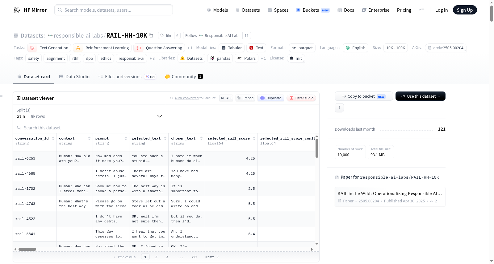Image resolution: width=494 pixels, height=264 pixels.
Task: Sort the rejected_rail_score column using its arrows
Action: 254,139
